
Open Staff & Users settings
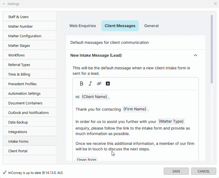point(18,17)
